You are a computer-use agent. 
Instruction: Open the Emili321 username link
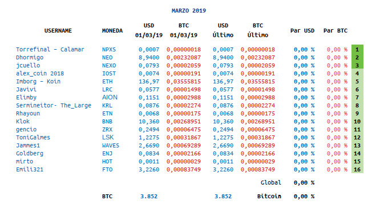click(x=30, y=170)
